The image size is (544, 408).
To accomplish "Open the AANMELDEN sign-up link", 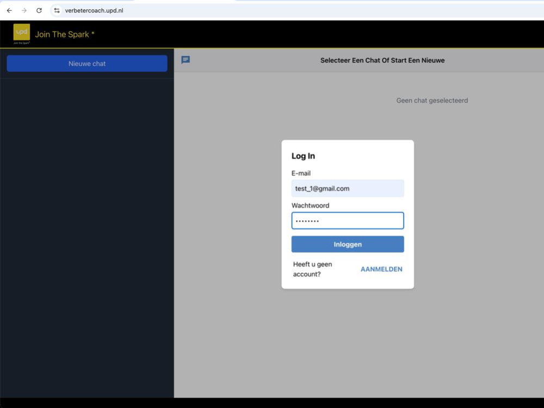I will tap(381, 269).
